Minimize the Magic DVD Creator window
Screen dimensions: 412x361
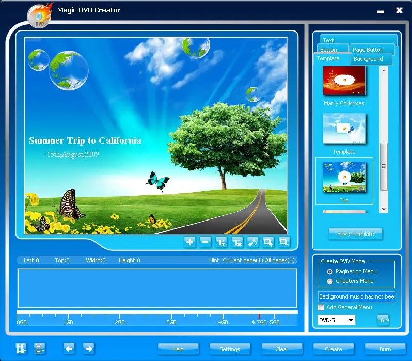[381, 11]
